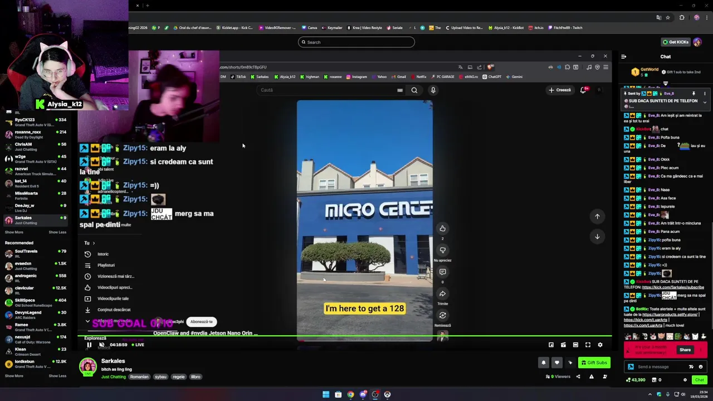Open roxanne_roxx channel in sidebar

coord(35,134)
